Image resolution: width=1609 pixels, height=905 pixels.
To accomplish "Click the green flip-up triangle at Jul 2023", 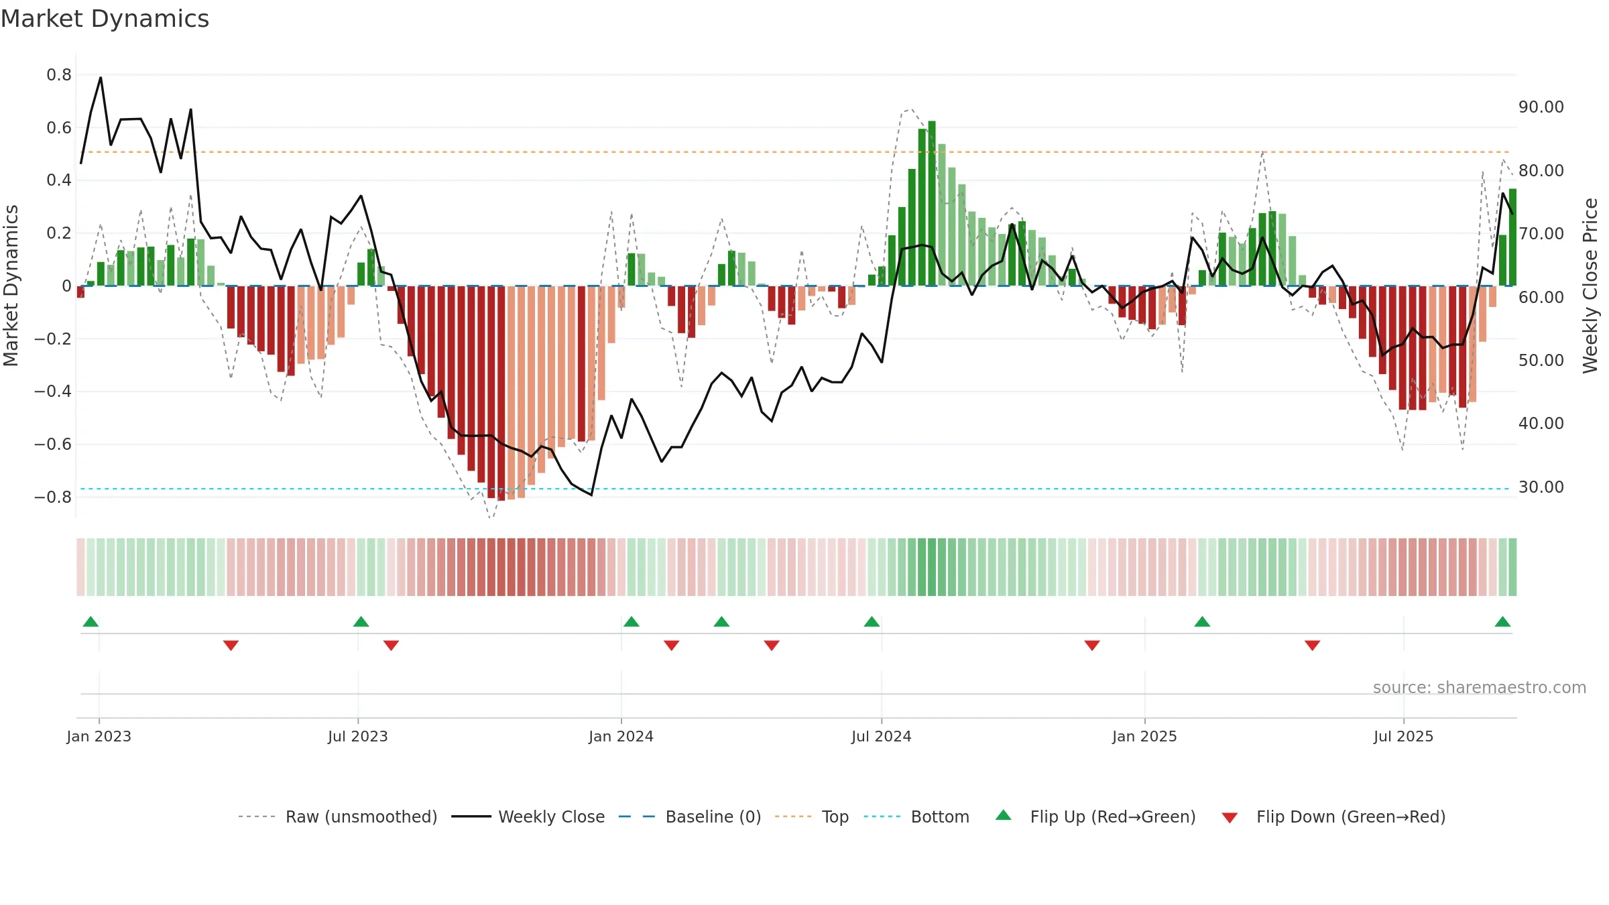I will [361, 621].
